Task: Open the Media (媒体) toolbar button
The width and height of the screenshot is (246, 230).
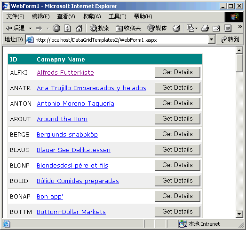Action: click(x=157, y=28)
